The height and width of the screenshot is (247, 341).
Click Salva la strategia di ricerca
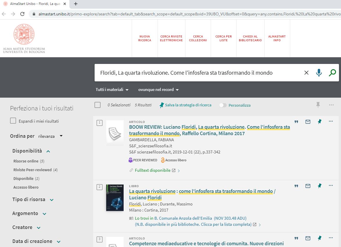click(x=185, y=105)
